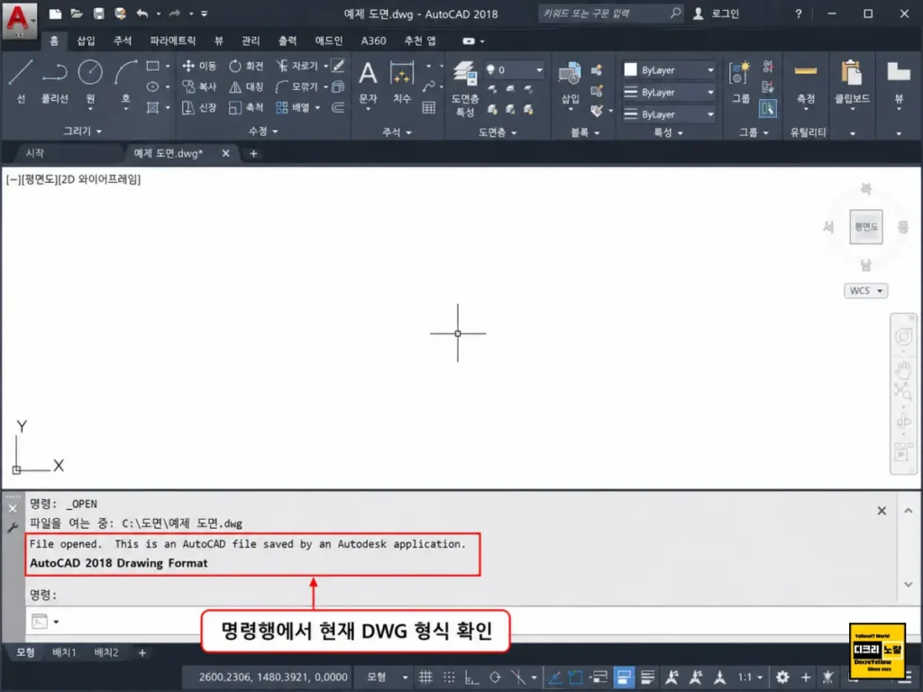923x692 pixels.
Task: Click the new drawing tab plus button
Action: (x=253, y=153)
